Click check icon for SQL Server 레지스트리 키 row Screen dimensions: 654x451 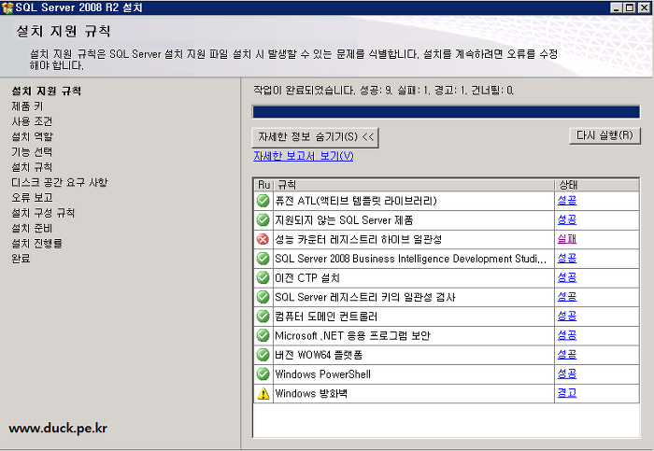point(263,297)
